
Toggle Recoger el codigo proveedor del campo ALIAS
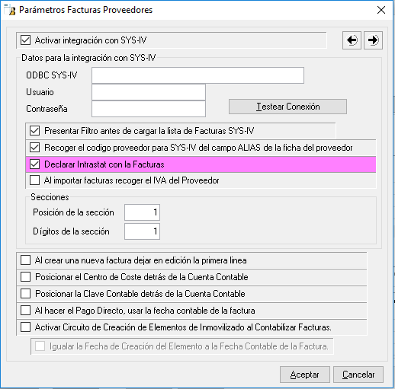(35, 148)
